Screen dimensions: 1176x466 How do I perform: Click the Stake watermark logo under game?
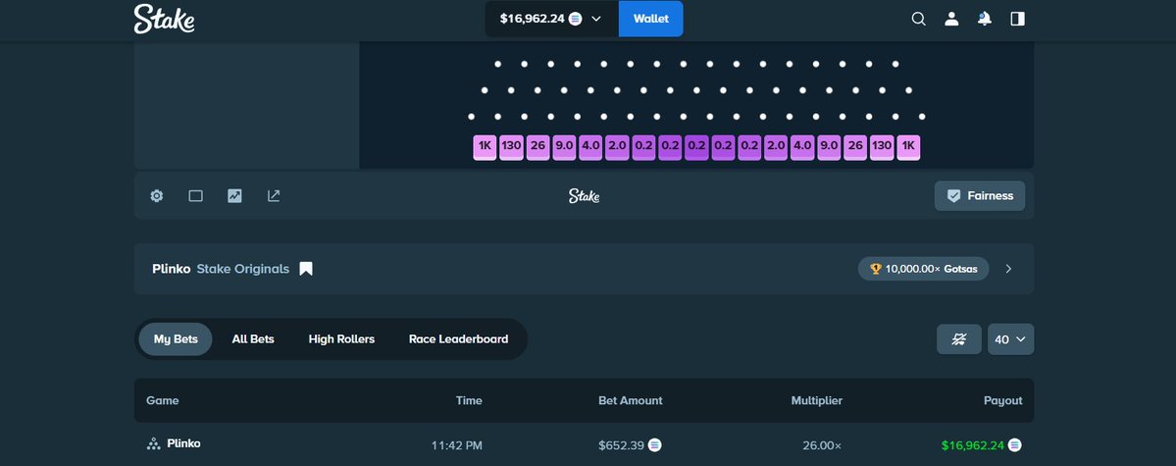pos(584,196)
